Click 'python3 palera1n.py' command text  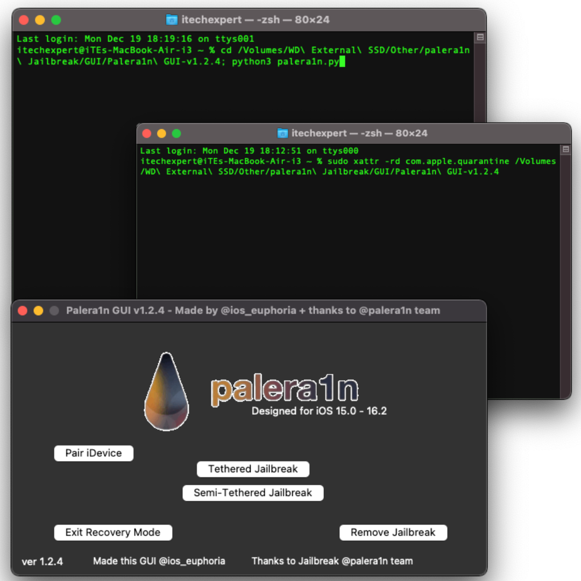click(285, 61)
